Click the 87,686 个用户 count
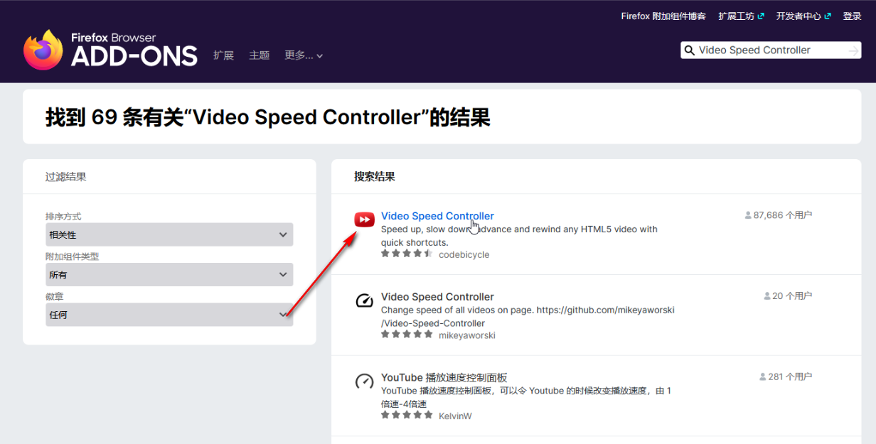Image resolution: width=876 pixels, height=444 pixels. (x=778, y=215)
